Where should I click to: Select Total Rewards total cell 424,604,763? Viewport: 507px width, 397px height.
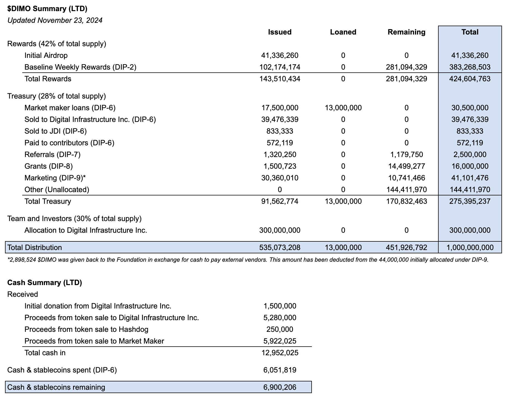[470, 79]
